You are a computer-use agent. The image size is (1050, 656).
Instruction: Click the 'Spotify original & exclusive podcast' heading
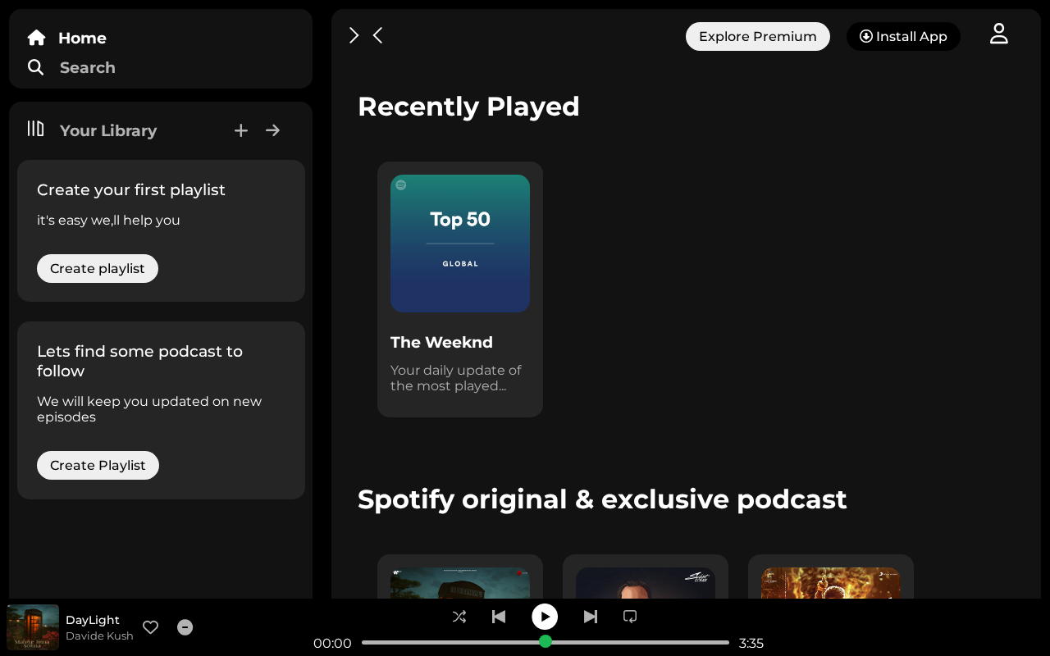point(602,499)
